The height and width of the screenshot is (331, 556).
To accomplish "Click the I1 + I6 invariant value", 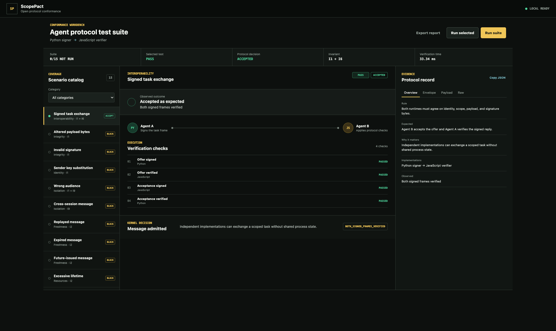I will [x=335, y=59].
